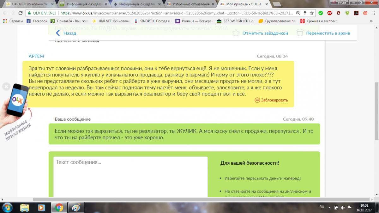The image size is (379, 213).
Task: Move chat with Переместить в архив
Action: (x=323, y=33)
